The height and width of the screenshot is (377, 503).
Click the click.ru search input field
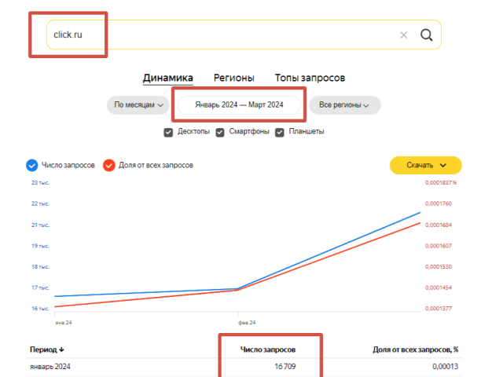pyautogui.click(x=244, y=35)
